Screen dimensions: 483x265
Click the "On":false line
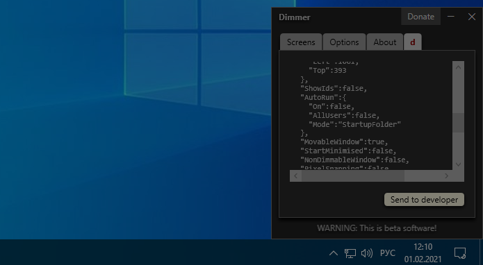(331, 106)
